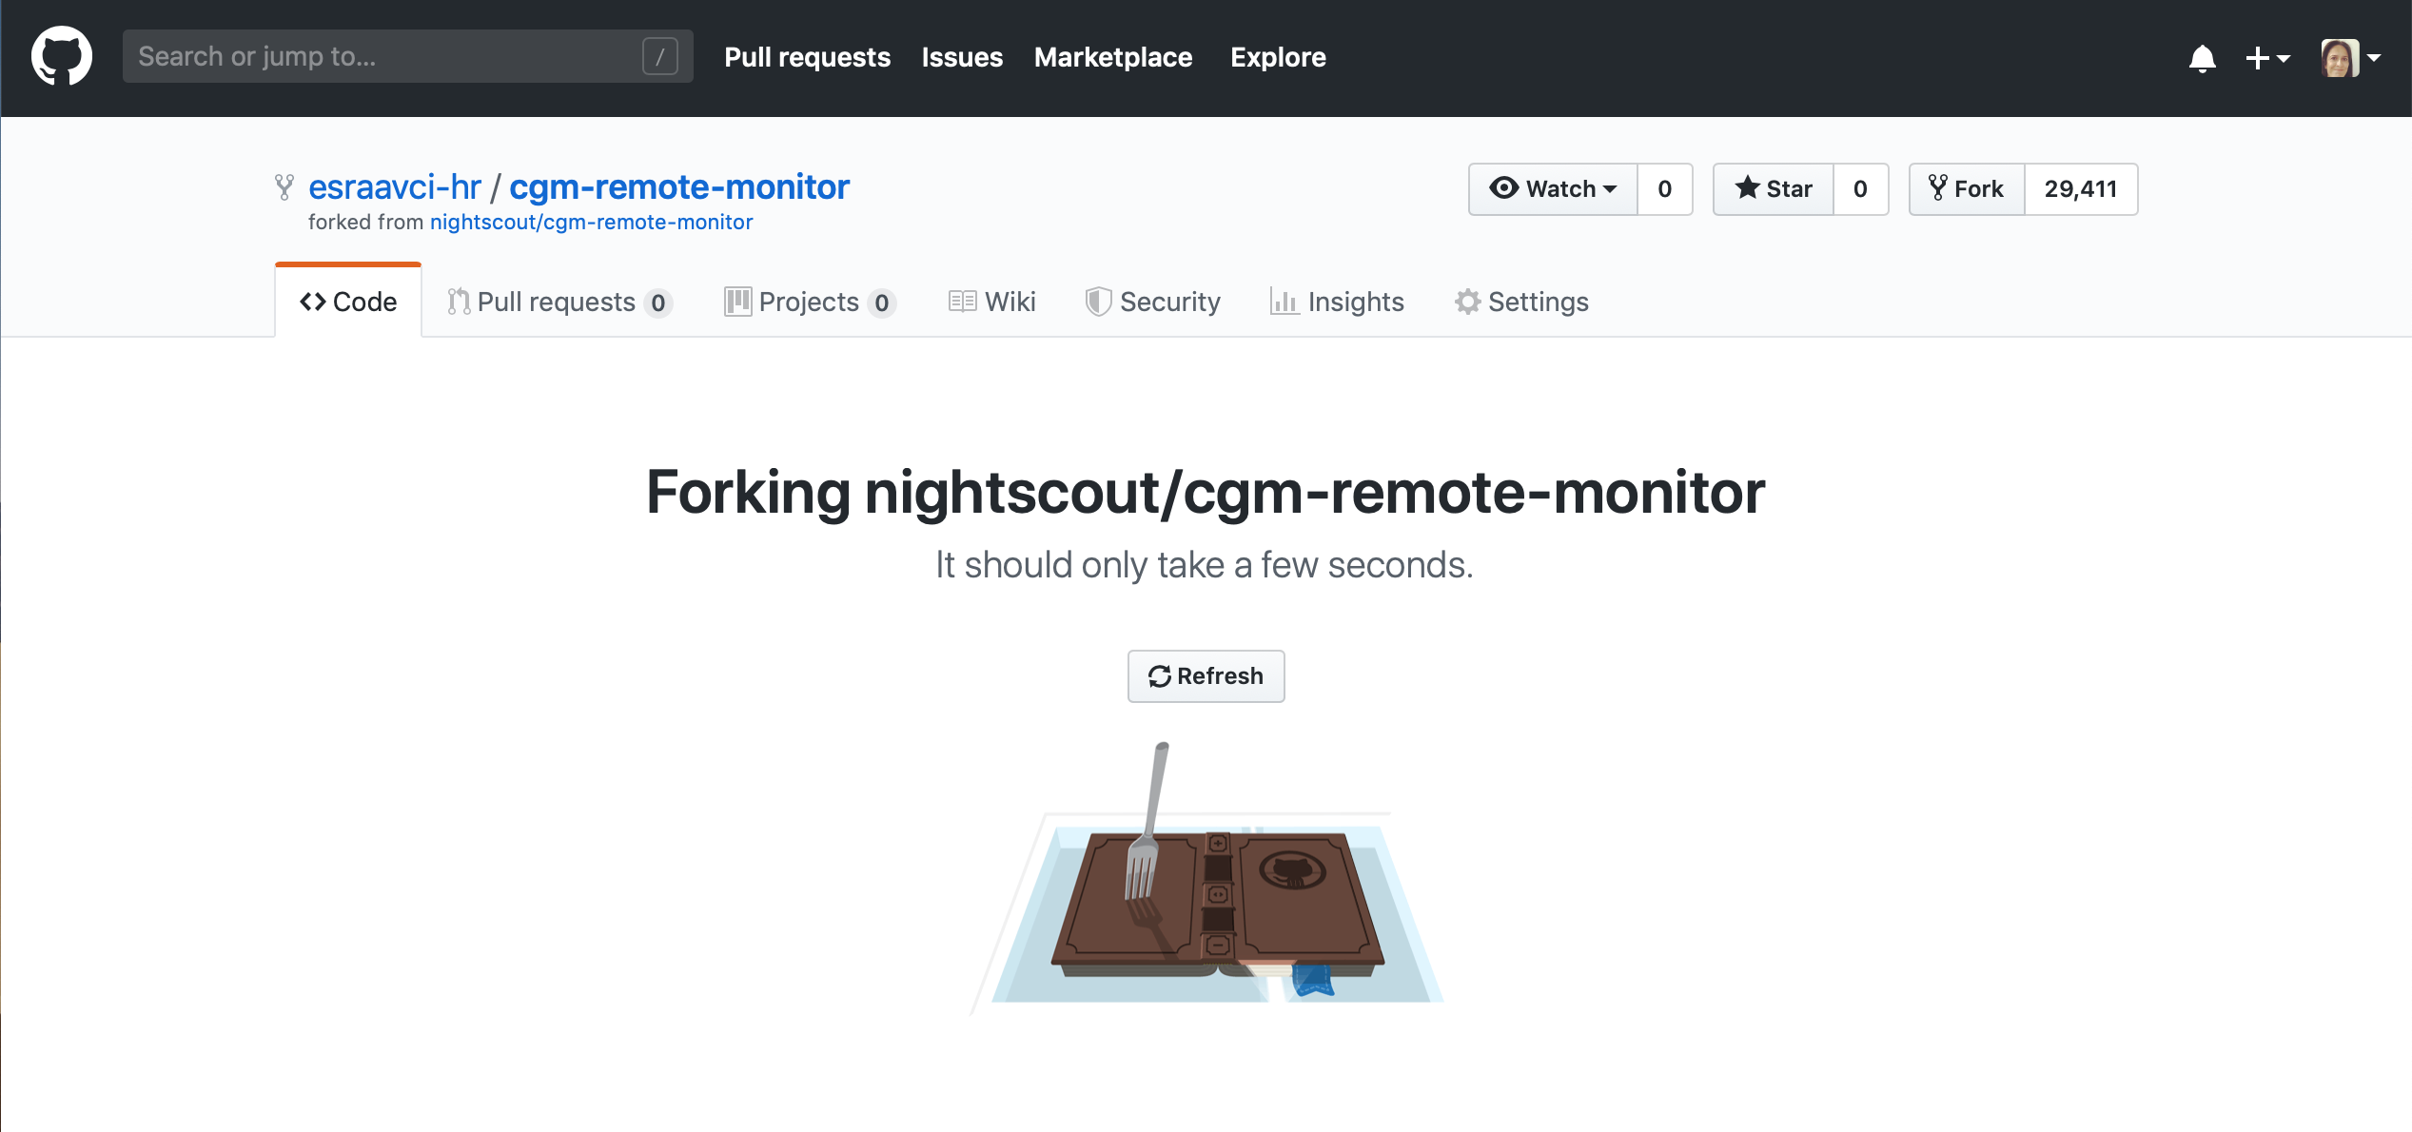Switch to the repository Pull requests tab

[x=560, y=302]
